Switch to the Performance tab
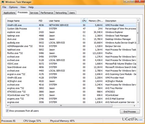145x124 pixels. coord(47,13)
